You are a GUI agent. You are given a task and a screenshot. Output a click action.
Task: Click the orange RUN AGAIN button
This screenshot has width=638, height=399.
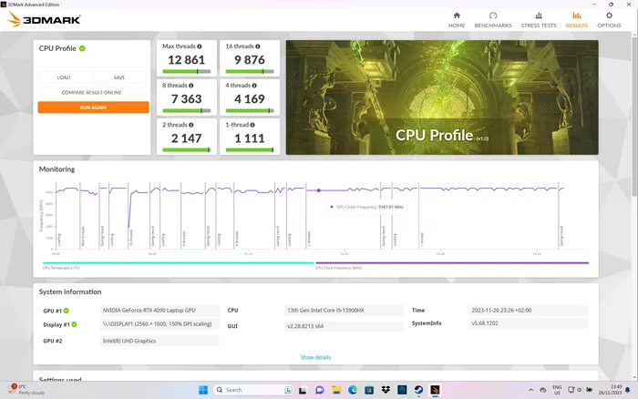click(x=93, y=107)
